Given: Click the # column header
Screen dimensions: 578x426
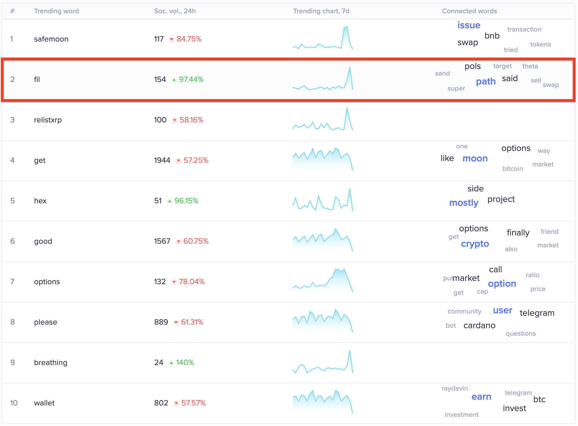Looking at the screenshot, I should point(12,11).
